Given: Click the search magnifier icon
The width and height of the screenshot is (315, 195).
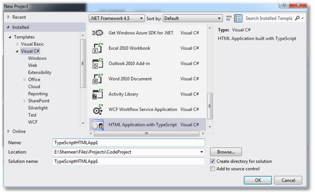Looking at the screenshot, I should coord(297,18).
